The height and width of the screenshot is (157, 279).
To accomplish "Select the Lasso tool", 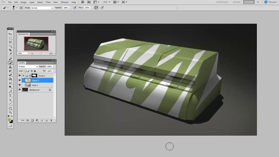I will coord(10,42).
